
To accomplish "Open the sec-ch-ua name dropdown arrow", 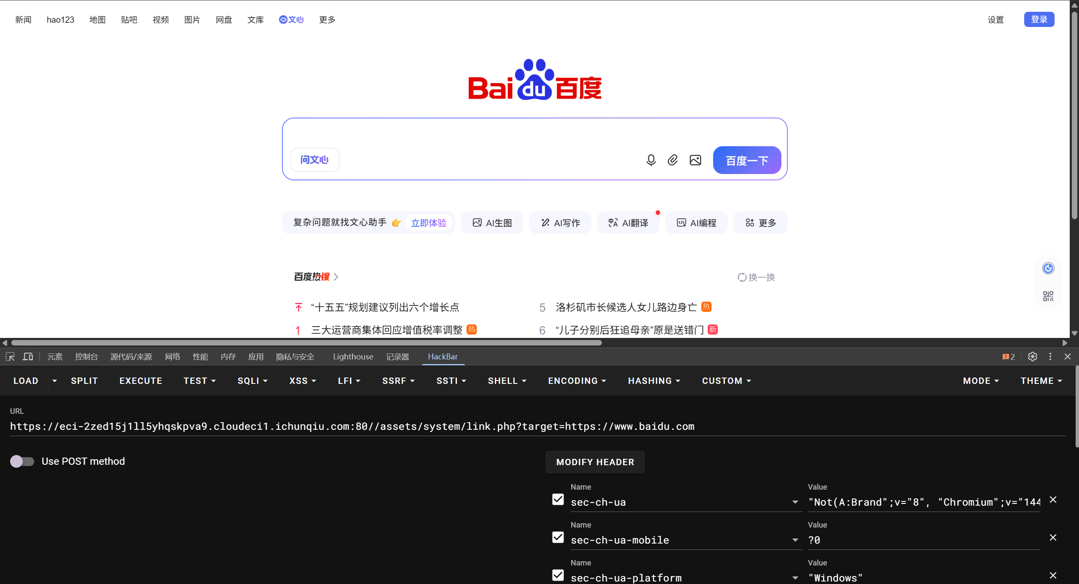I will point(795,502).
